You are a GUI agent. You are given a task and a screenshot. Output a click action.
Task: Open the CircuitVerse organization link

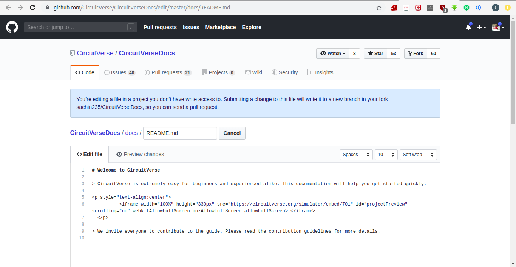coord(95,53)
